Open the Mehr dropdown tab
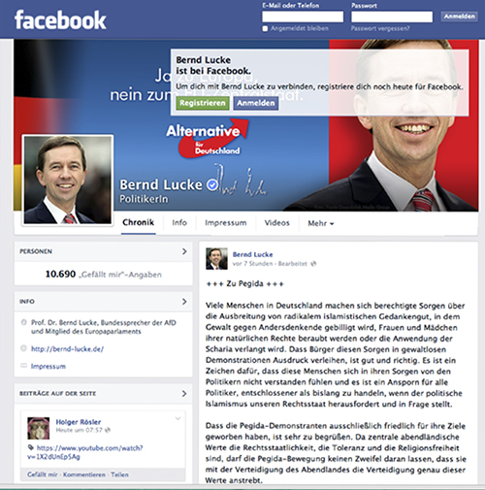 point(320,223)
